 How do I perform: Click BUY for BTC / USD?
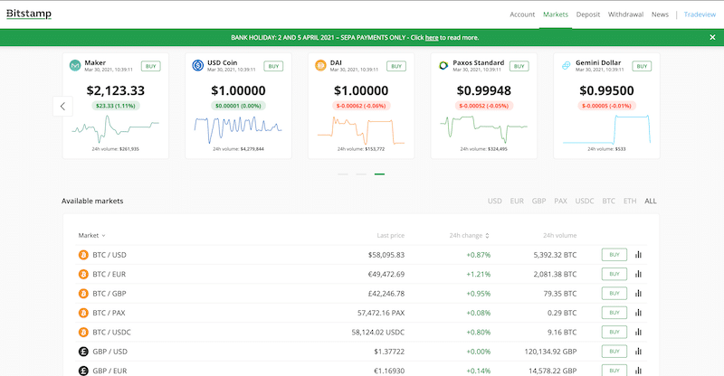(x=614, y=255)
